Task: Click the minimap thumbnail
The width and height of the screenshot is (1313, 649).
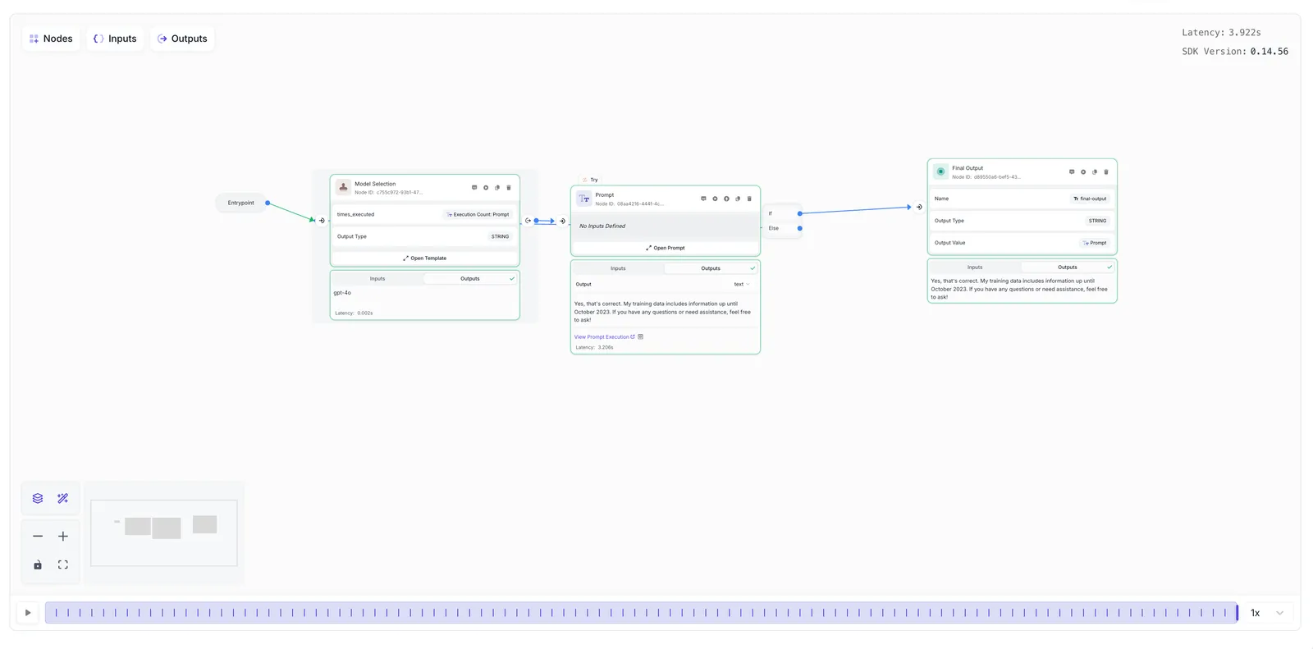Action: tap(164, 532)
